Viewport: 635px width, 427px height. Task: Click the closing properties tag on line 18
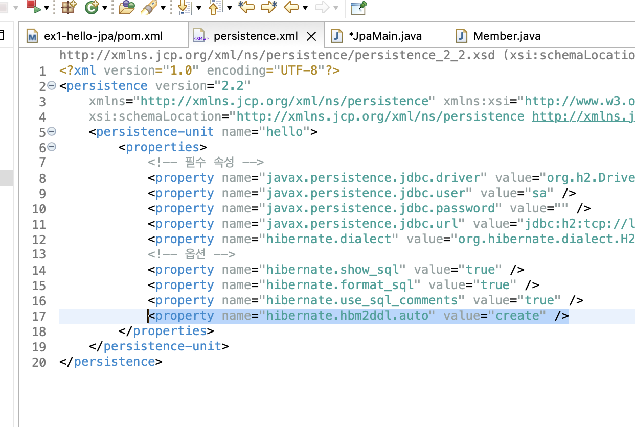(x=166, y=331)
